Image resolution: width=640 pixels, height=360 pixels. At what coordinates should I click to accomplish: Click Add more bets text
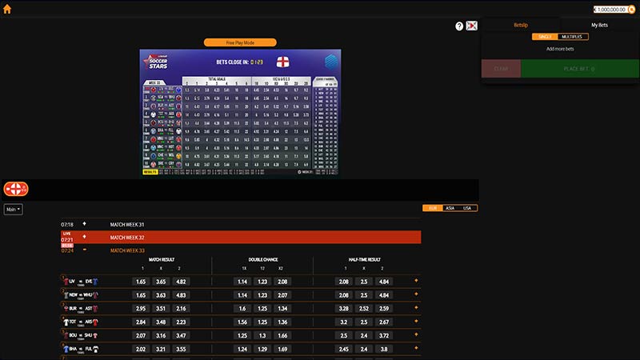(x=560, y=49)
